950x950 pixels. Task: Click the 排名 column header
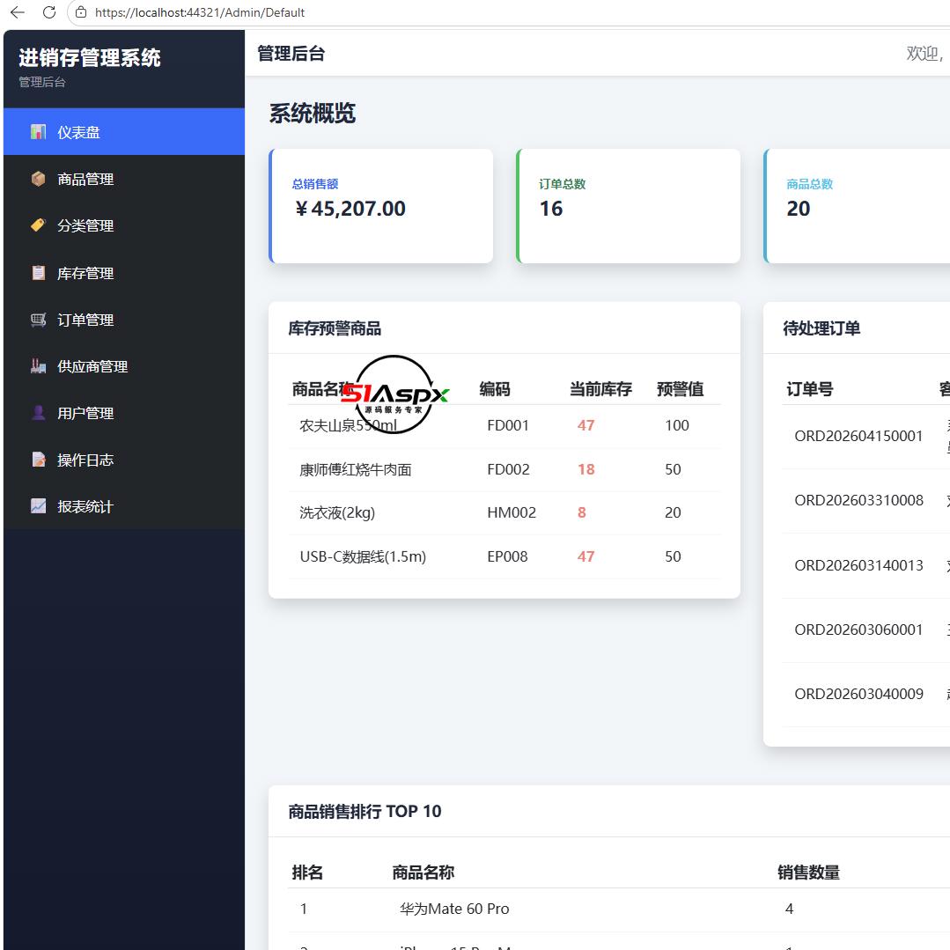307,873
